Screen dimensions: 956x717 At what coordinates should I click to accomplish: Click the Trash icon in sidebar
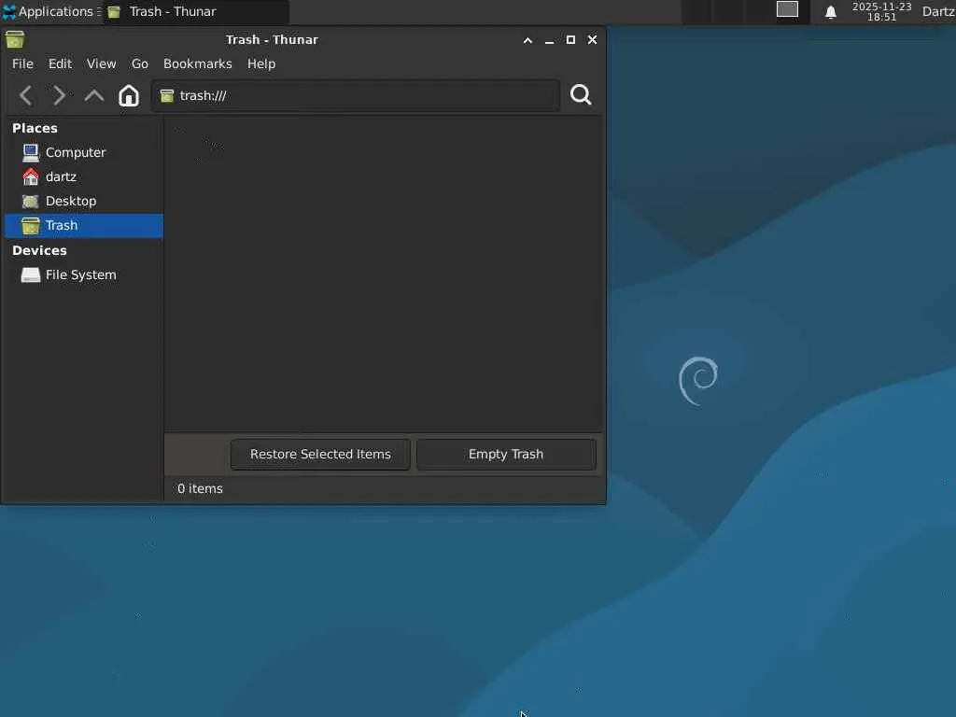pos(31,226)
